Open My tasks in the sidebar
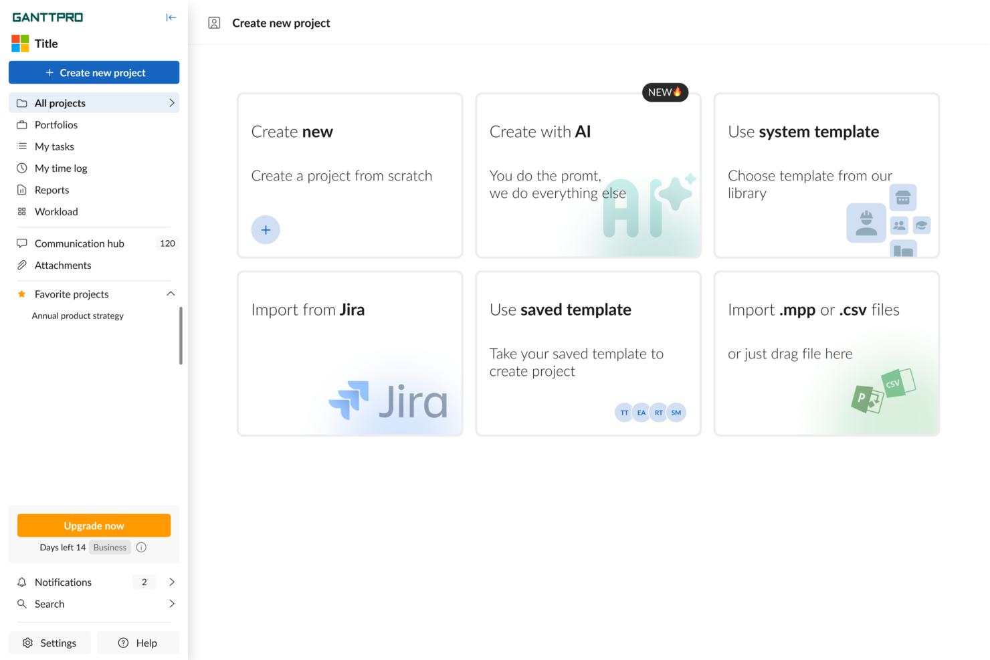Screen dimensions: 990x660 click(94, 146)
